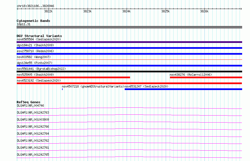Viewport: 250px width, 161px height.
Task: Open the nsv833582 (Wong2007) variant label
Action: tap(34, 57)
